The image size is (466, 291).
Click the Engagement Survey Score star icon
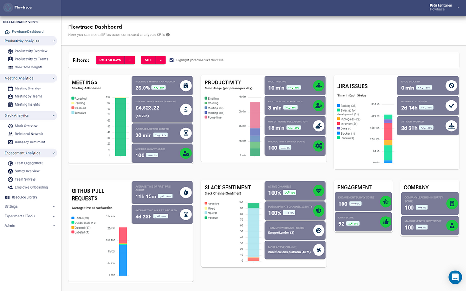386,202
